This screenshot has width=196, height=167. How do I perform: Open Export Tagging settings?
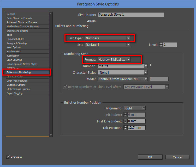(x=27, y=93)
